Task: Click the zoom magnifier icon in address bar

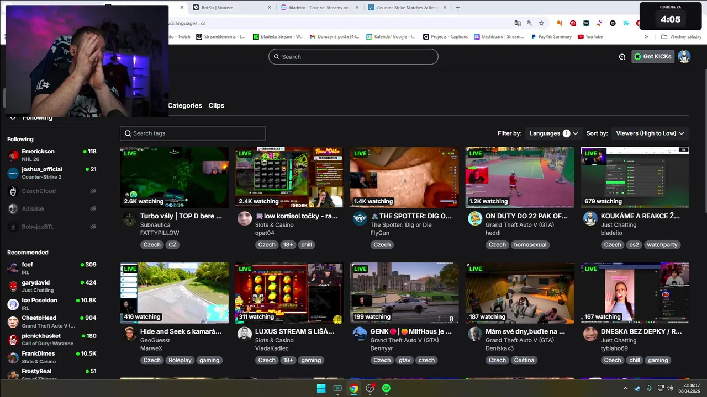Action: click(529, 23)
